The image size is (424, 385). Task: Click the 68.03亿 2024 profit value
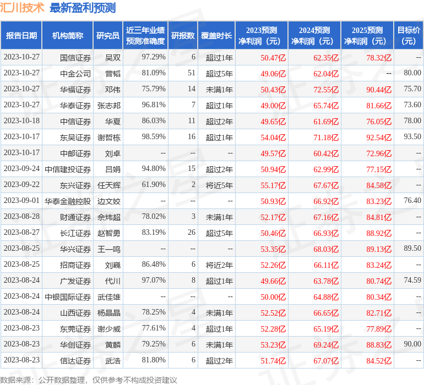pyautogui.click(x=326, y=249)
